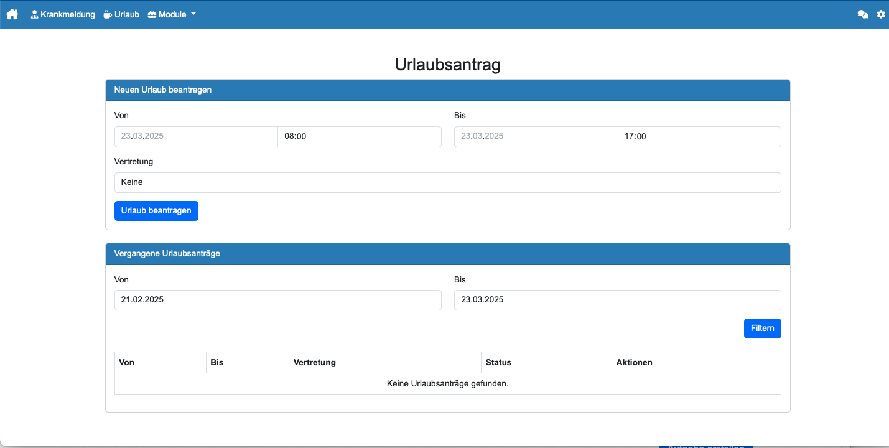Select the person icon next to Krankmeldung
Image resolution: width=889 pixels, height=448 pixels.
[x=34, y=14]
